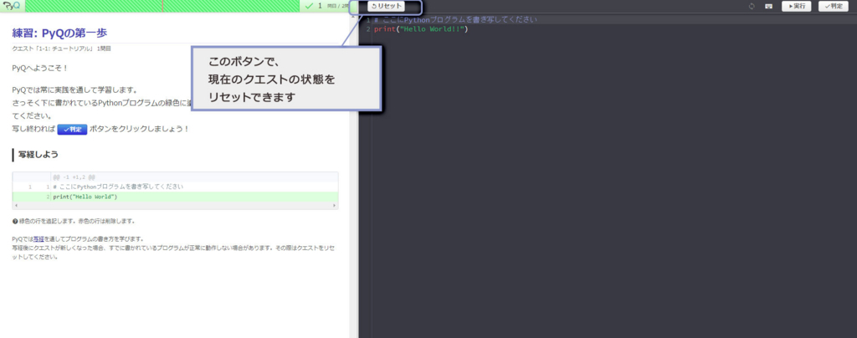Viewport: 857px width, 338px height.
Task: Click the 写経しよう section heading
Action: click(x=38, y=155)
